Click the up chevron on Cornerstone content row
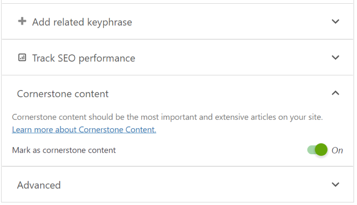This screenshot has width=357, height=205. coord(335,93)
